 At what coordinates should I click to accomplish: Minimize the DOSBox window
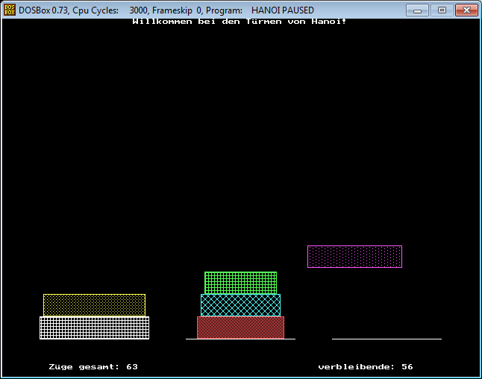[x=417, y=10]
